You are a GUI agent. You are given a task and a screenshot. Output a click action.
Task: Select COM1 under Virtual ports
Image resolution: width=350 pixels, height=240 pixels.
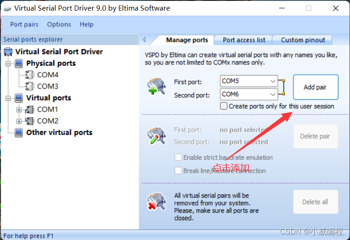pyautogui.click(x=47, y=110)
